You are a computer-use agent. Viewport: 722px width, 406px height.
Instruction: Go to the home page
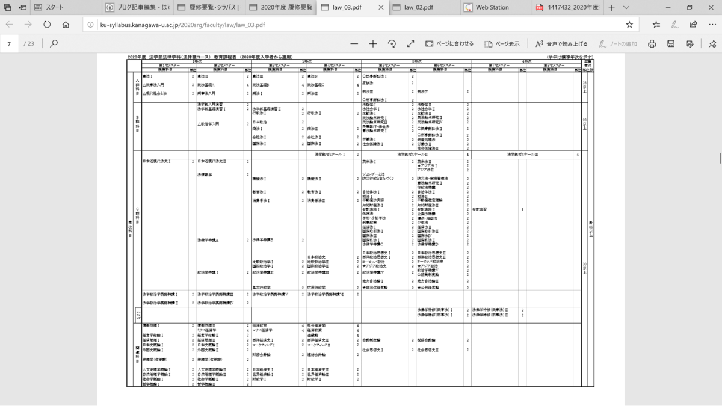point(66,25)
